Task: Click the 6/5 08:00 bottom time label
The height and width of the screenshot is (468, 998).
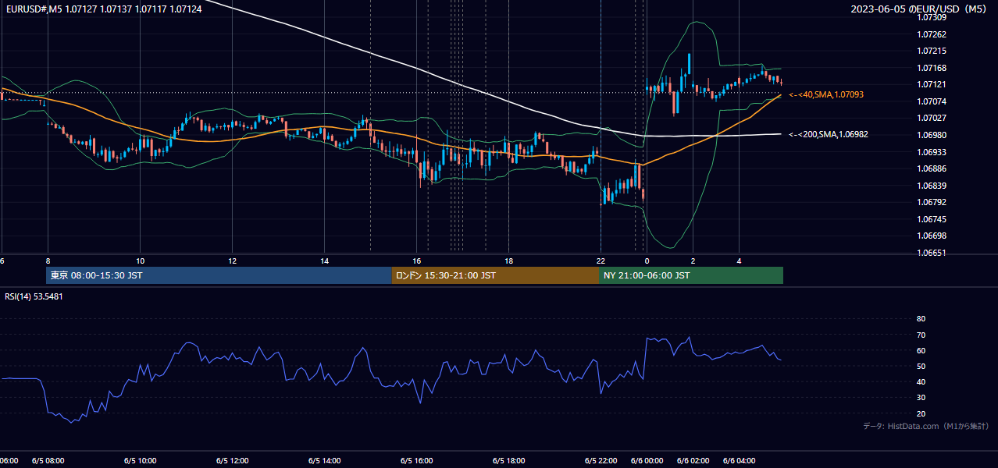Action: point(48,461)
